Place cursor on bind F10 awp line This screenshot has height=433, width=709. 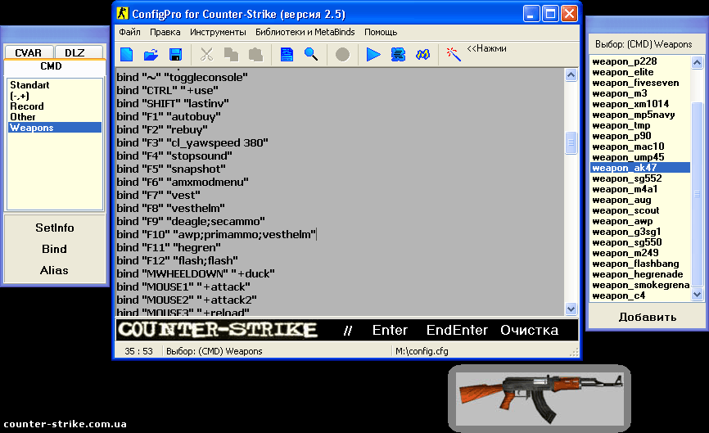[216, 235]
